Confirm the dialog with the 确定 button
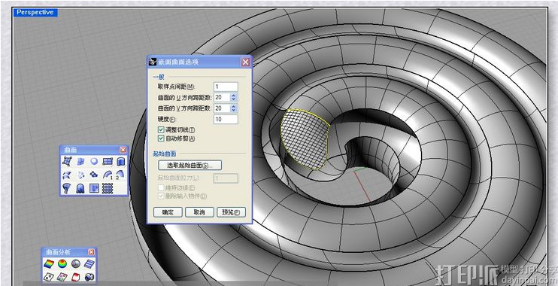558x286 pixels. pos(168,212)
